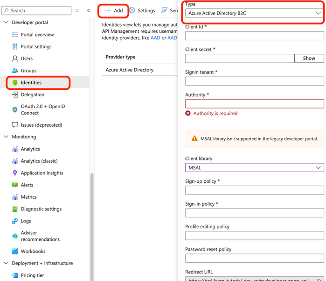Screen dimensions: 326x281
Task: Open Portal settings menu item
Action: click(36, 46)
